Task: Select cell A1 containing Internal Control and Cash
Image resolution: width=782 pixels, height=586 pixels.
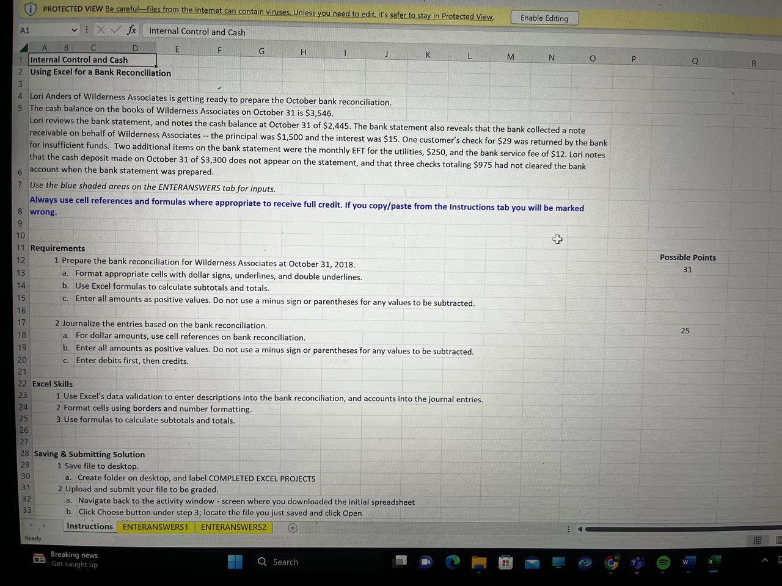Action: click(x=44, y=60)
